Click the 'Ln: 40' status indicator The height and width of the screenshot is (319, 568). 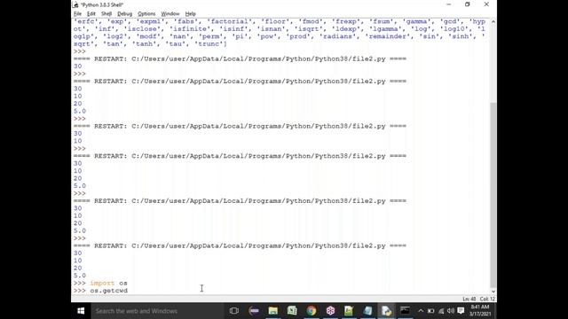pos(469,300)
